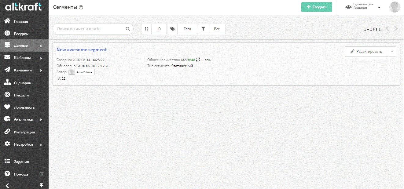Select Интеграции menu item
404x189 pixels.
24,132
